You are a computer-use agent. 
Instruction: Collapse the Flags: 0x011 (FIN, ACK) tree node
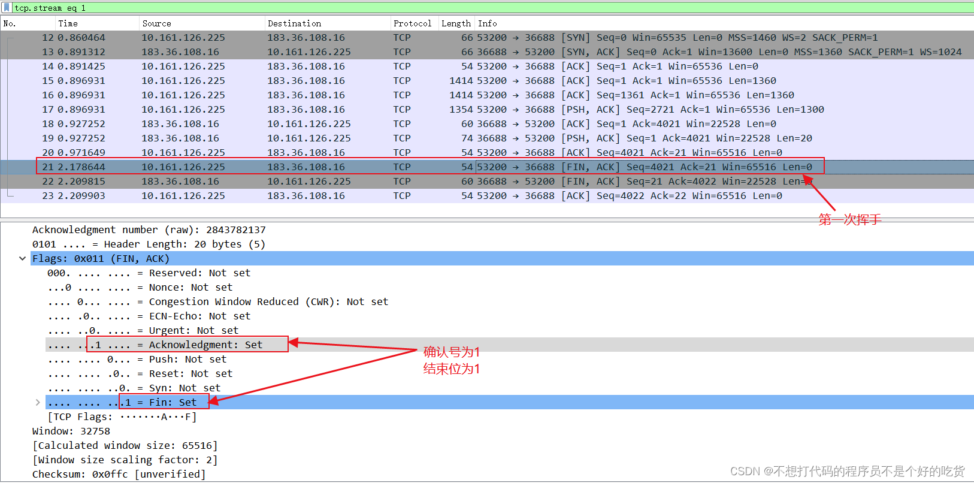[x=23, y=259]
